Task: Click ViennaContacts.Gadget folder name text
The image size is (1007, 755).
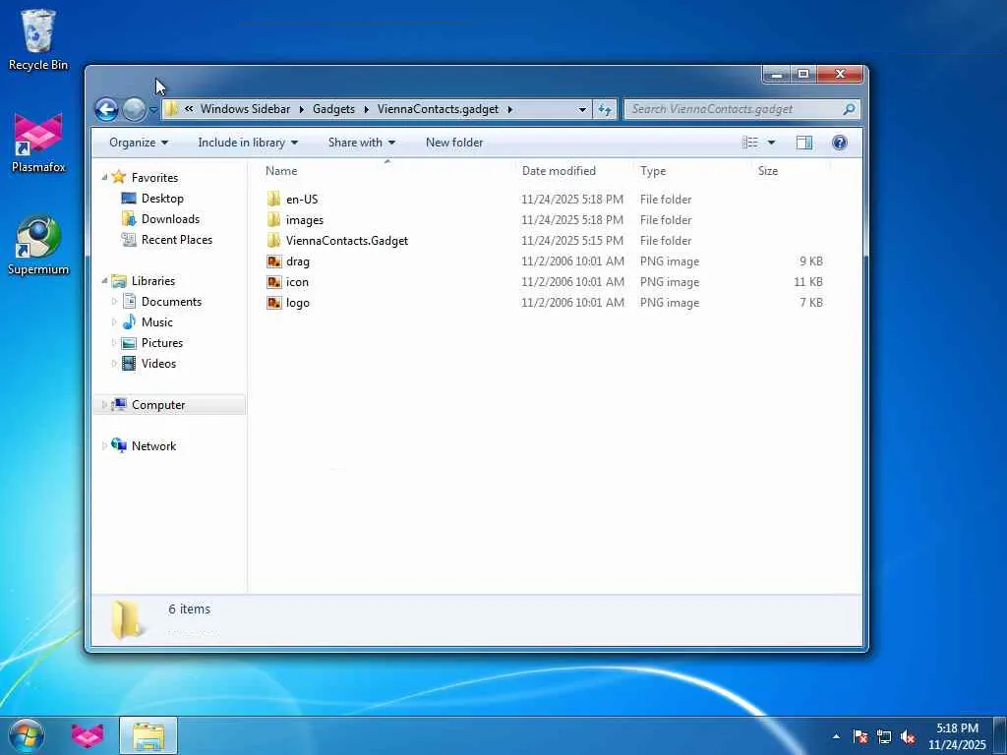Action: (x=347, y=241)
